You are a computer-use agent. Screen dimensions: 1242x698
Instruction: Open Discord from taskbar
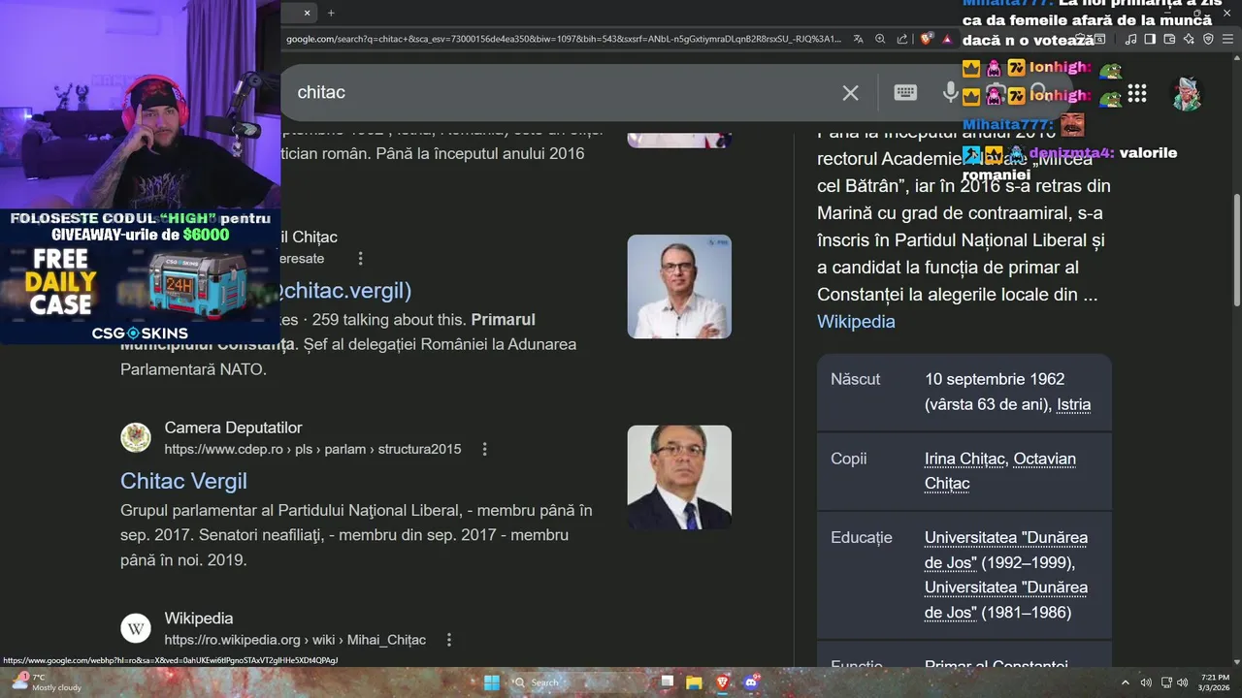pyautogui.click(x=750, y=682)
